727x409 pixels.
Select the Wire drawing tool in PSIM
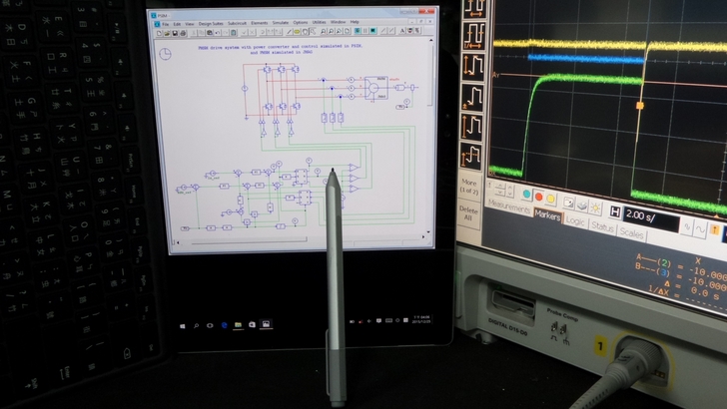tap(289, 32)
